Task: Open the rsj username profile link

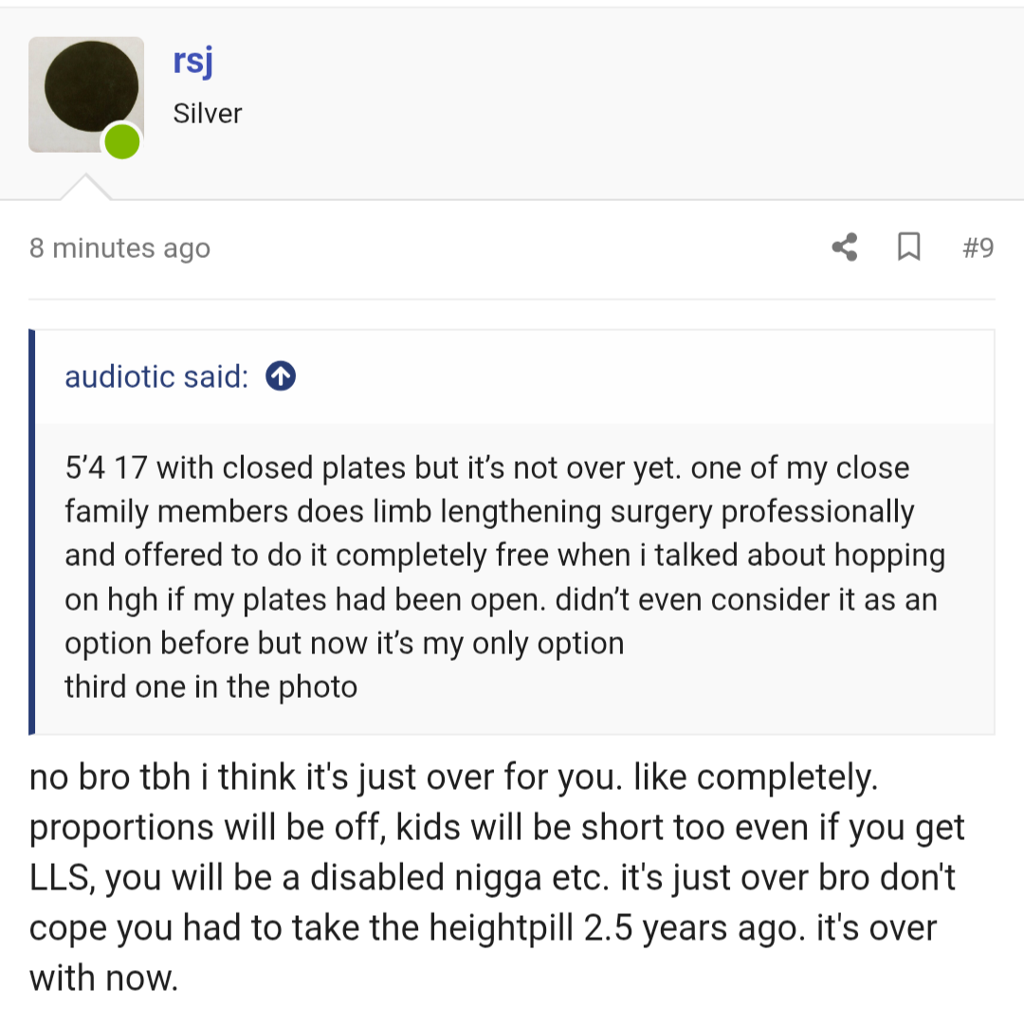Action: tap(192, 62)
